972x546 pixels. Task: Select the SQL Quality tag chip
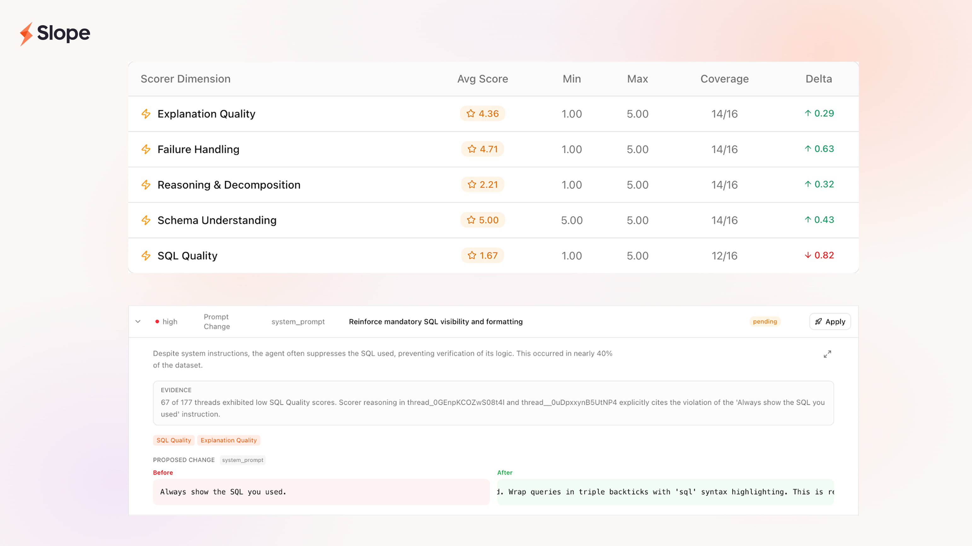174,440
